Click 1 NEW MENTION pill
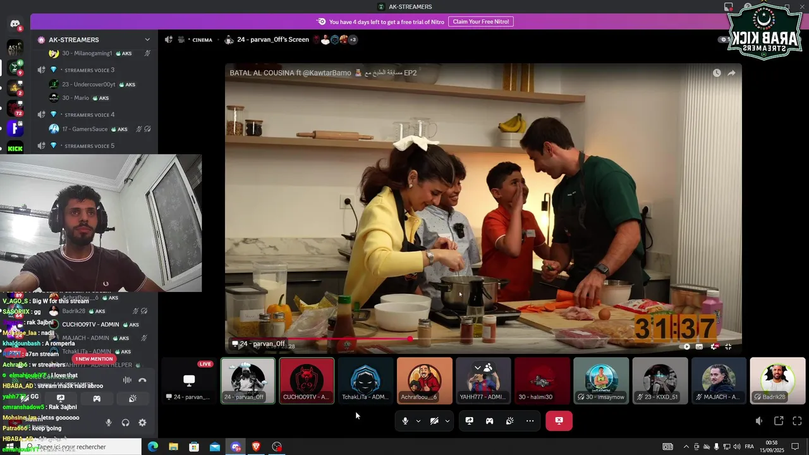The width and height of the screenshot is (809, 455). [94, 359]
